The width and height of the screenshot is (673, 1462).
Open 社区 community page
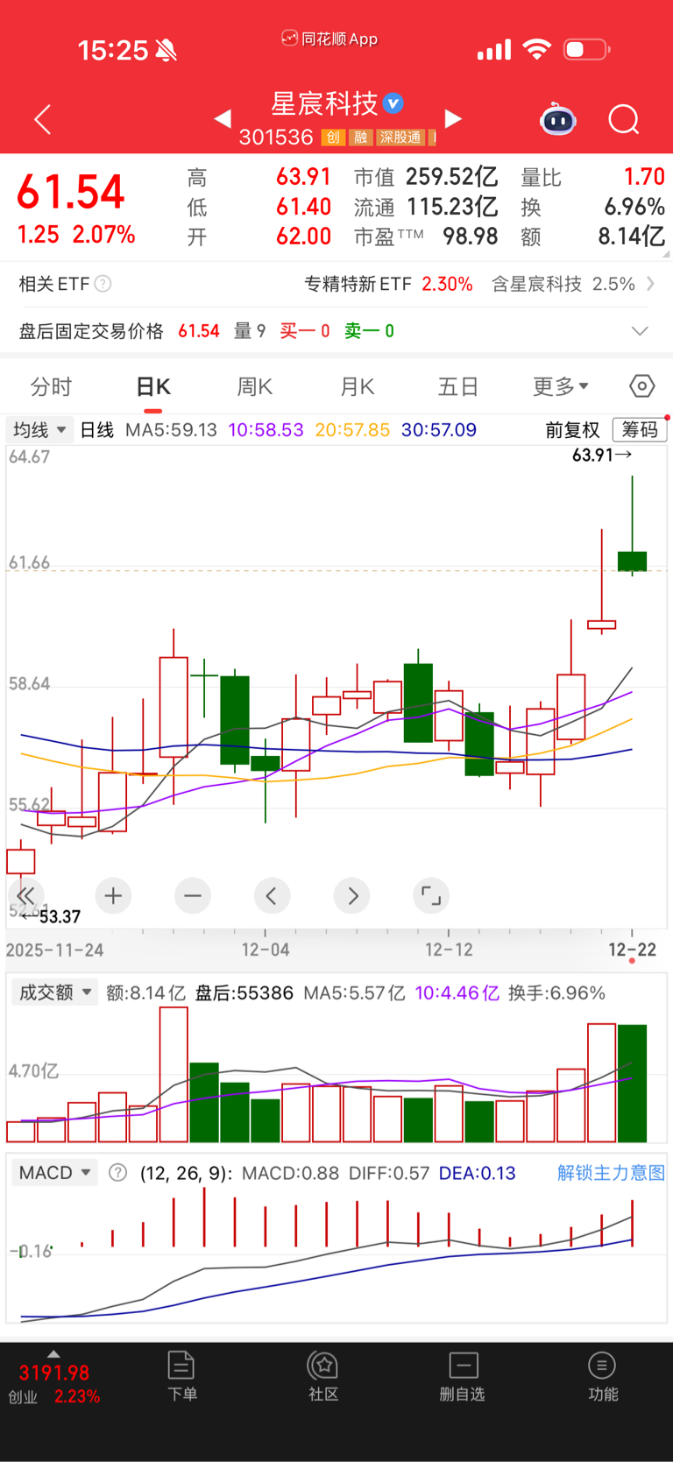[323, 1376]
